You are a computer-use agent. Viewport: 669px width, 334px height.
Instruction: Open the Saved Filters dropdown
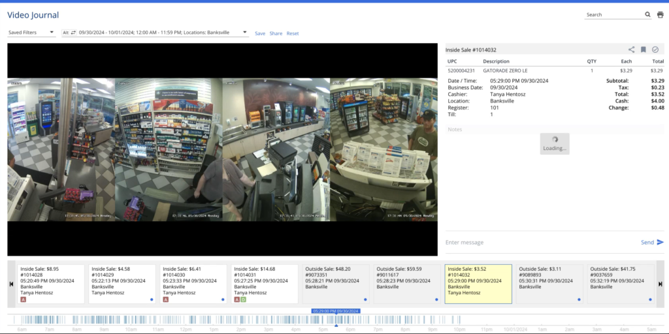pyautogui.click(x=31, y=33)
